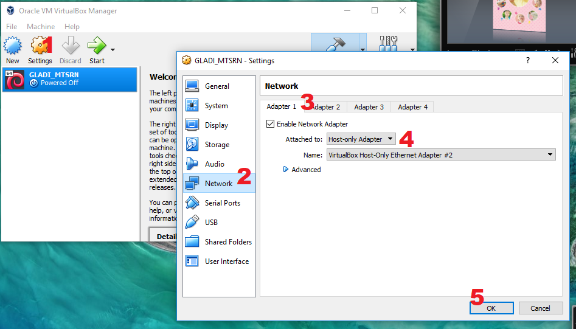Switch to the Adapter 2 tab
This screenshot has height=329, width=576.
click(325, 107)
